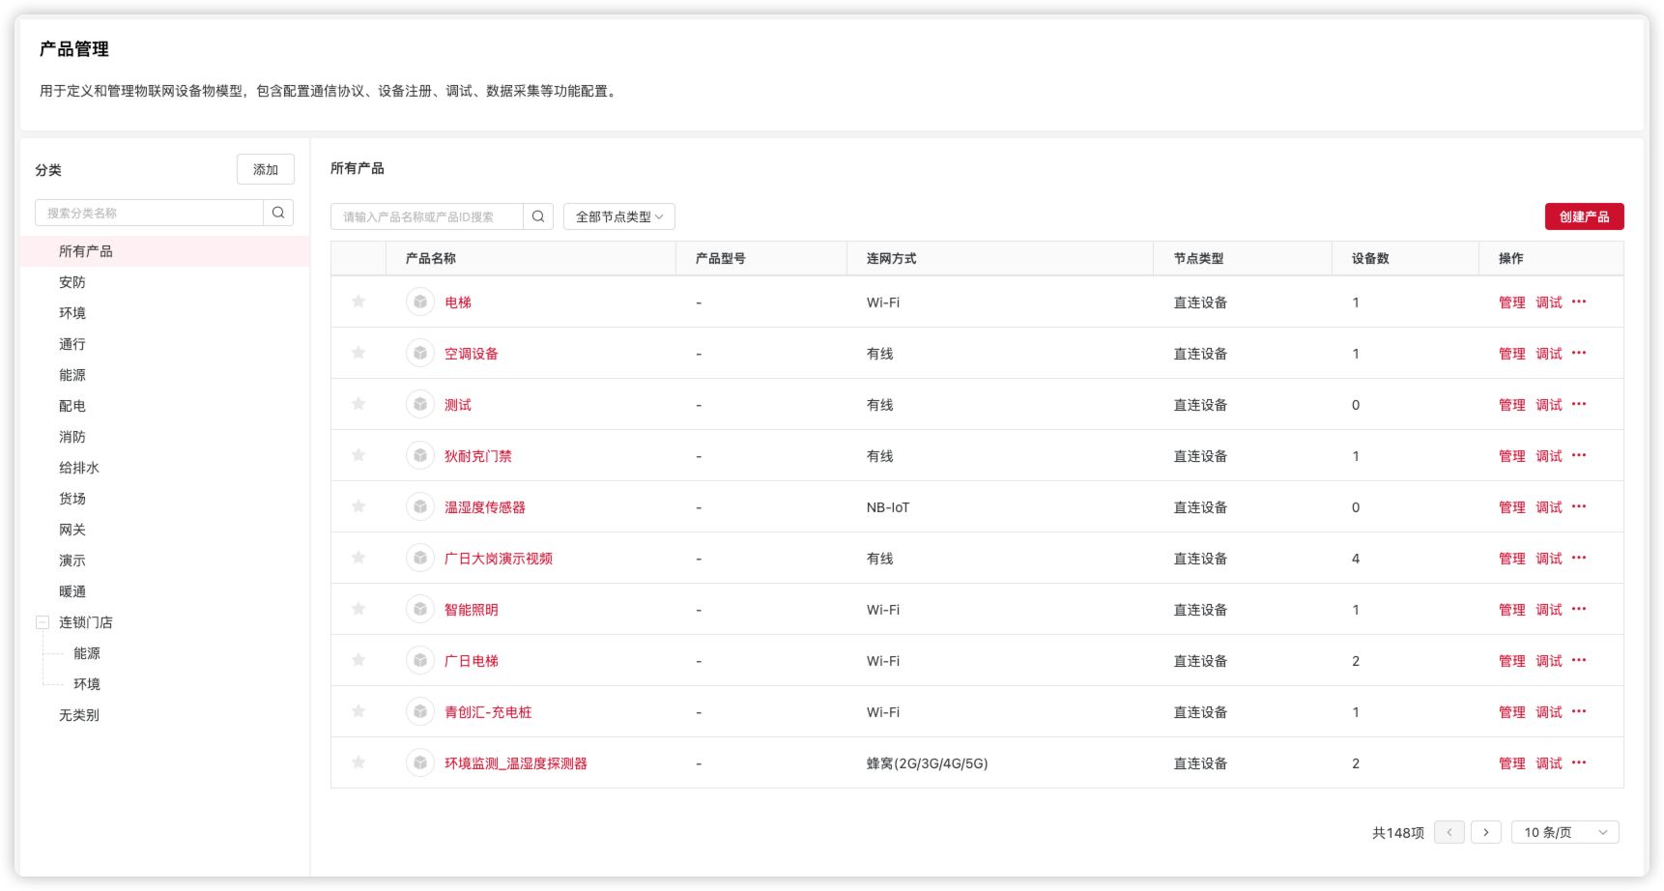Screen dimensions: 1664x891
Task: Click the cube icon beside 电梯
Action: (x=420, y=302)
